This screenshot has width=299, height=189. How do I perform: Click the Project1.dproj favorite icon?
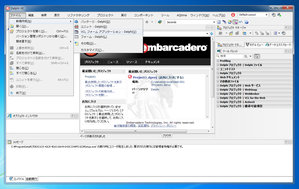point(130,77)
